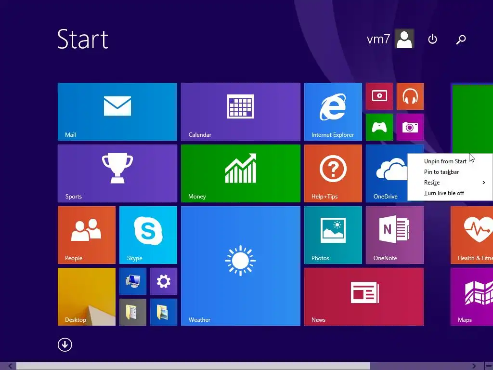This screenshot has height=370, width=493.
Task: Click the horizontal scrollbar thumb
Action: click(193, 366)
